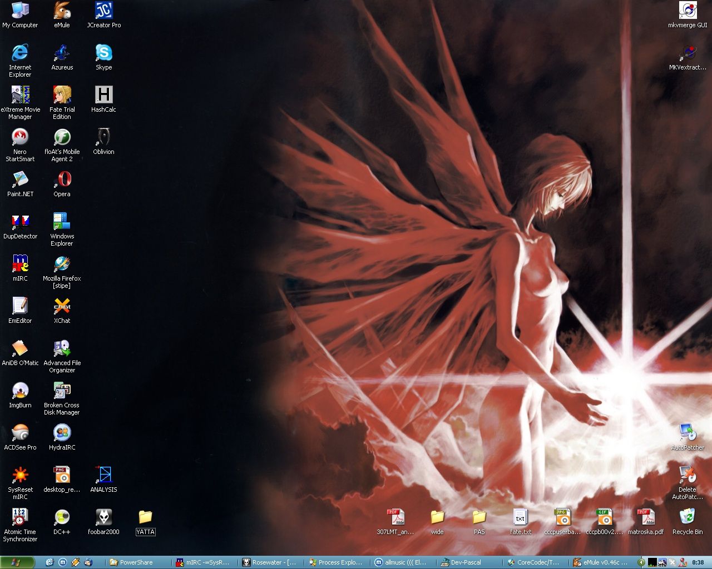Screen dimensions: 712x569
Task: Switch to the PowerShare taskbar window
Action: 139,562
